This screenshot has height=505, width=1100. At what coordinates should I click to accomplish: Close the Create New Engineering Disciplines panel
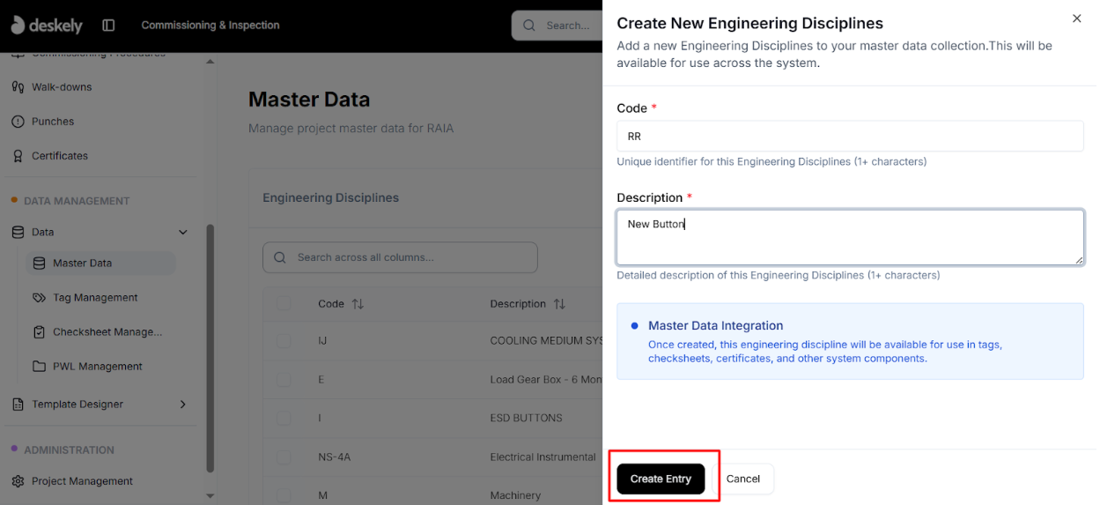pyautogui.click(x=1076, y=19)
